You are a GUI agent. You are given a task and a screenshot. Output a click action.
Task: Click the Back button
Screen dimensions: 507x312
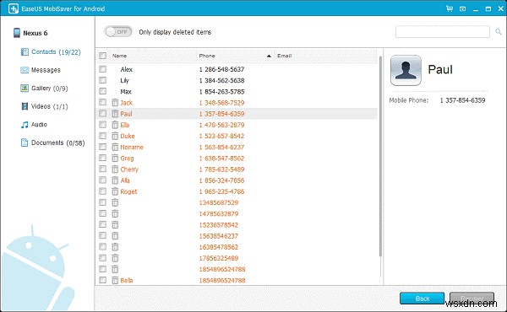[x=422, y=299]
